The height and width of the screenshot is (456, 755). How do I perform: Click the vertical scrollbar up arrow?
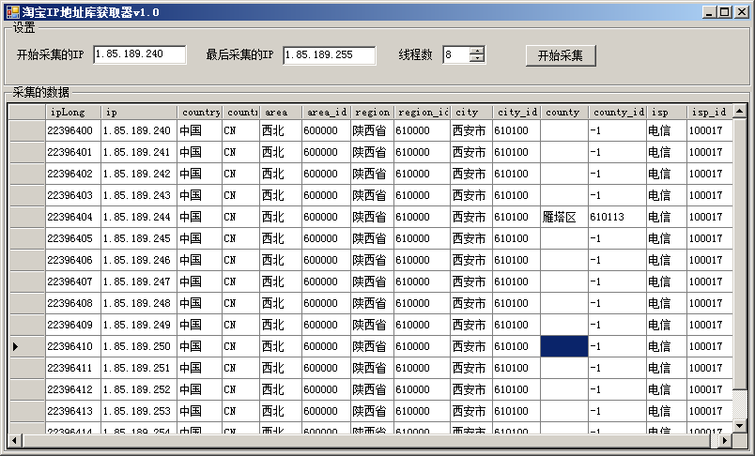coord(740,111)
